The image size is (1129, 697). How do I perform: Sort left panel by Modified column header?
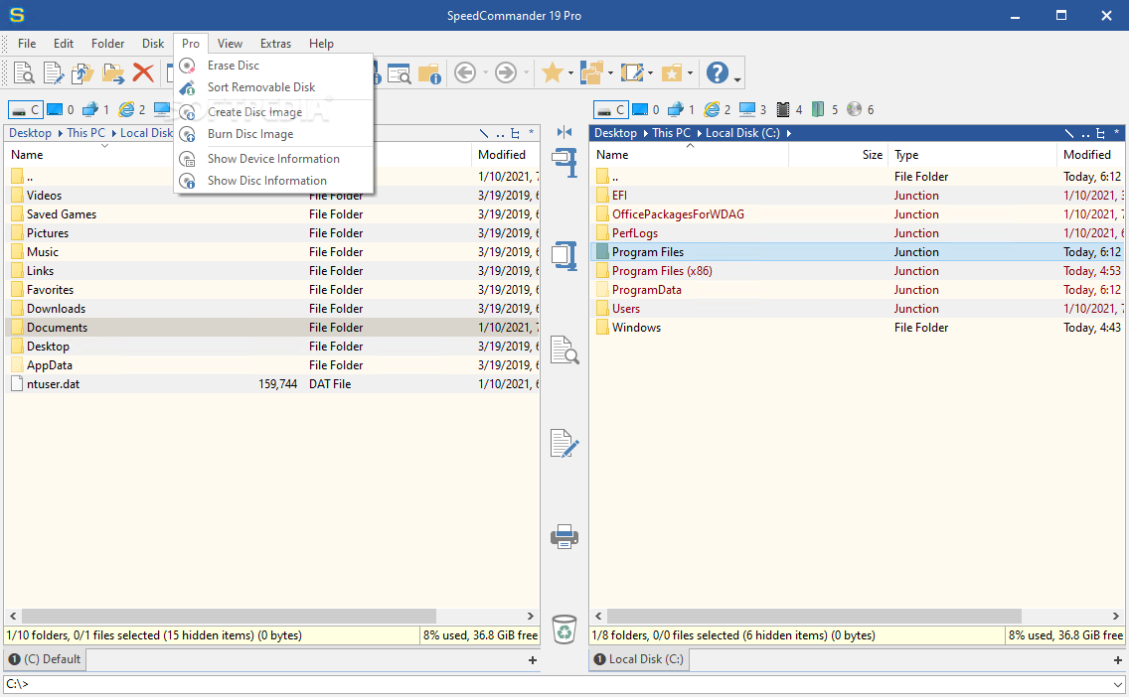coord(506,155)
